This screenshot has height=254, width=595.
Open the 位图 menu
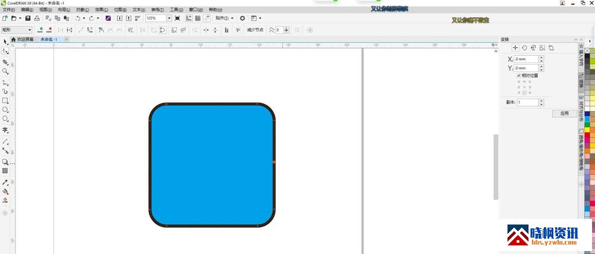click(x=120, y=10)
